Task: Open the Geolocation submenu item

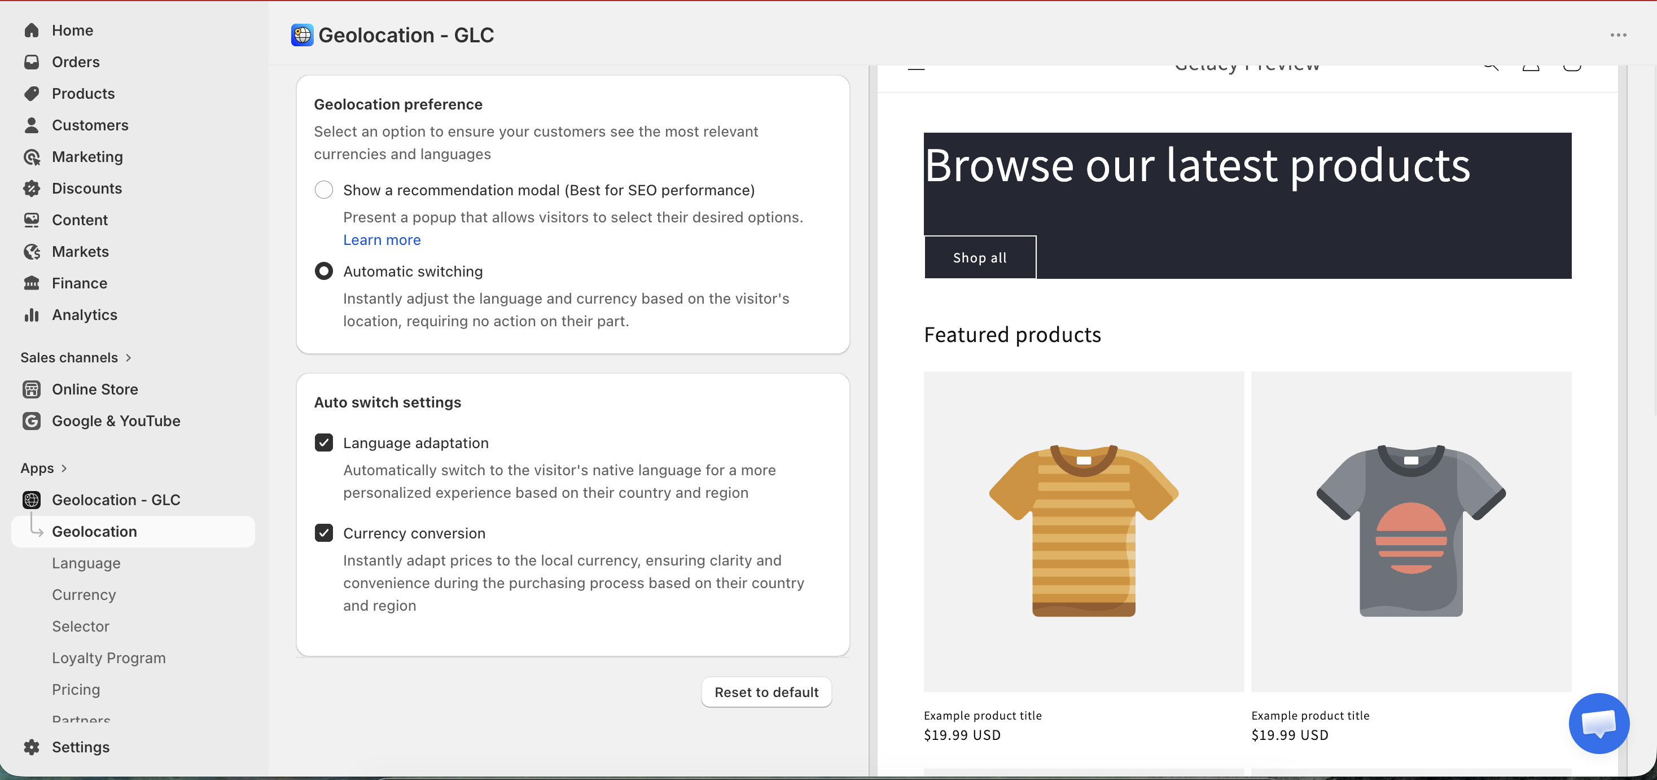Action: click(133, 531)
